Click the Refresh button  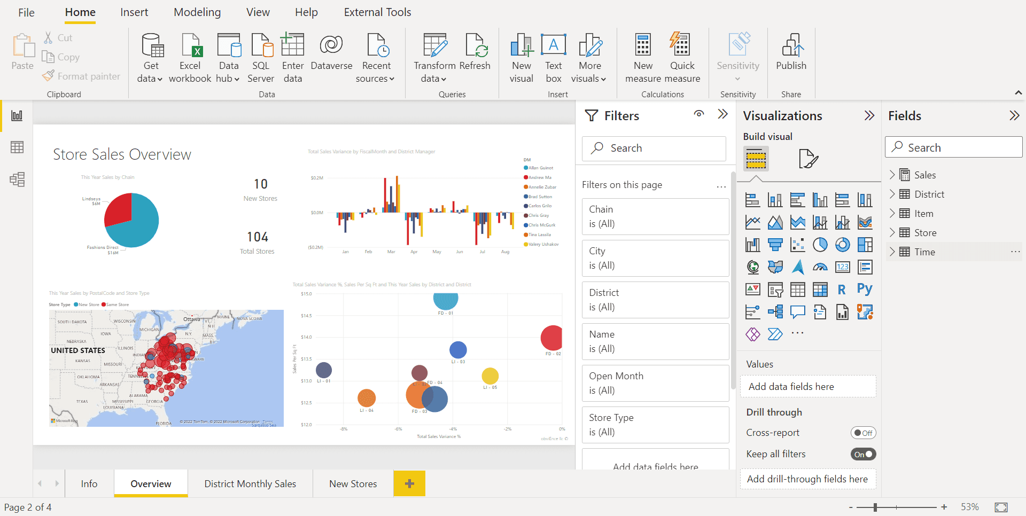(475, 52)
